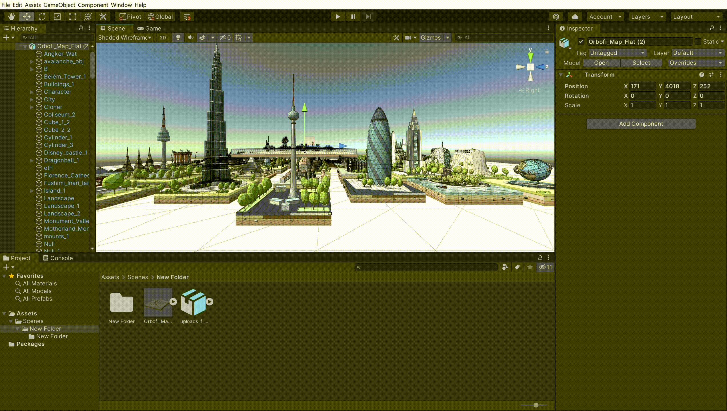727x411 pixels.
Task: Click the Add Component button
Action: click(641, 124)
